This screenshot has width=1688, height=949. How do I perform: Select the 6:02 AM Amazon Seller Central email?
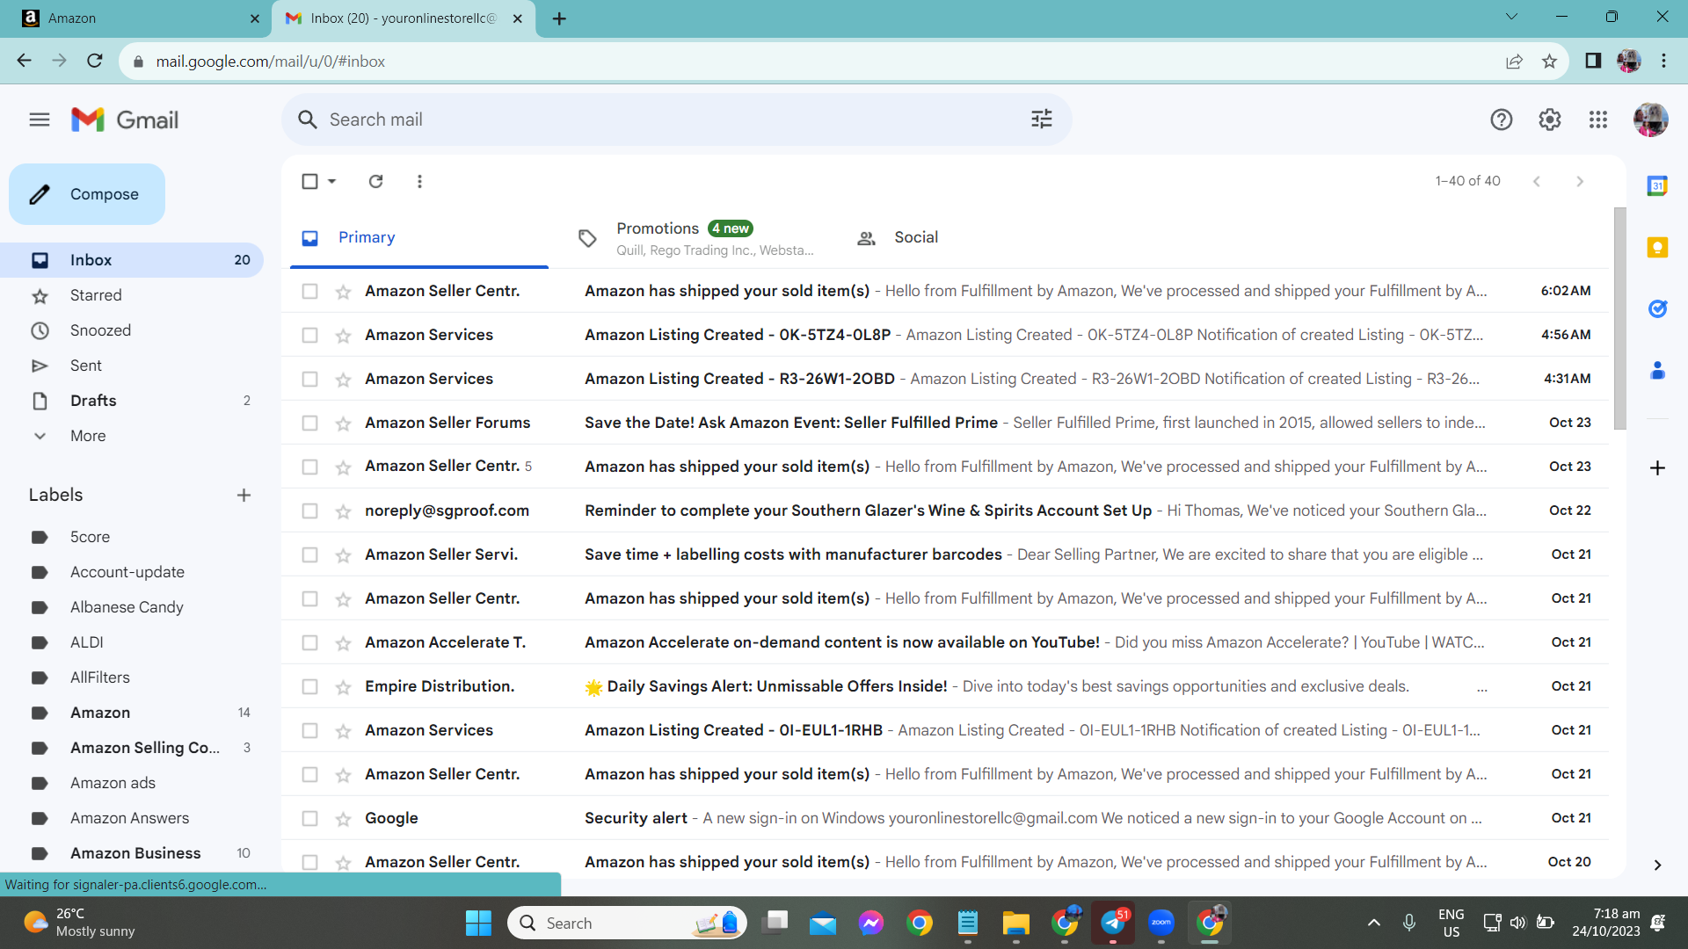[309, 291]
